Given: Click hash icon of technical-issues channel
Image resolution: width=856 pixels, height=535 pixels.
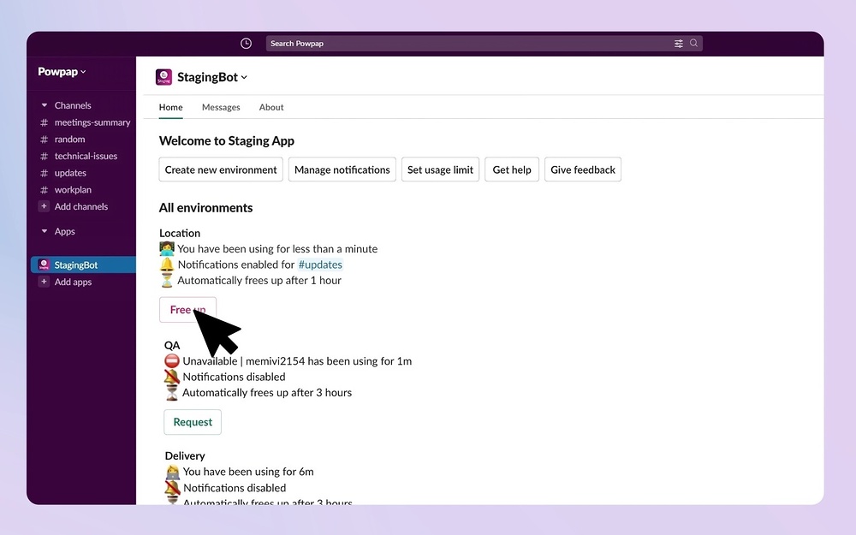Looking at the screenshot, I should click(45, 156).
